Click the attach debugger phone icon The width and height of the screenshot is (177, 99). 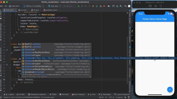pos(97,6)
